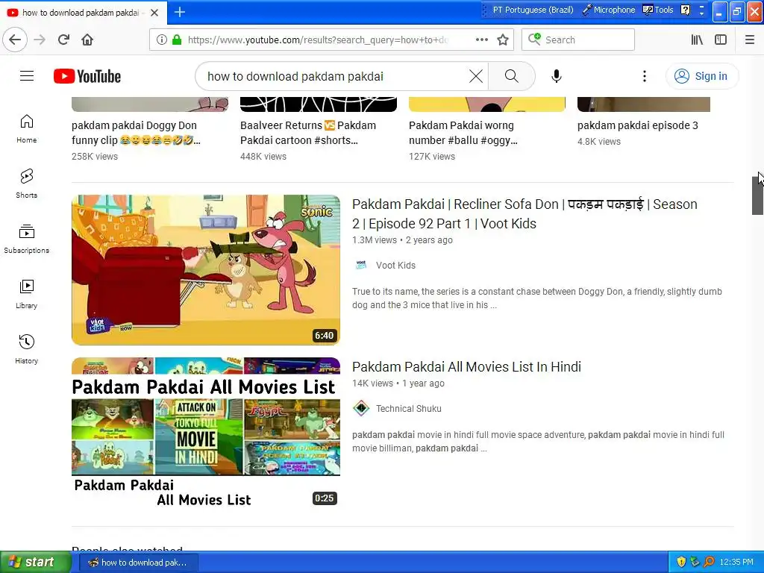Open 'Baalveer Returns VS Pakdam Pakdai' short
Screen dimensions: 764x573
pyautogui.click(x=308, y=133)
